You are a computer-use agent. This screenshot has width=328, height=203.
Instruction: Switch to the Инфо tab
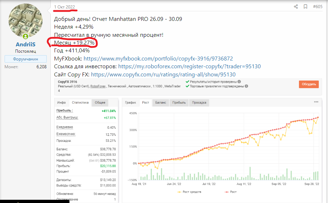click(x=62, y=103)
